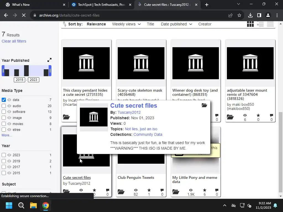Click right handle of year range slider
The height and width of the screenshot is (212, 283).
click(50, 70)
